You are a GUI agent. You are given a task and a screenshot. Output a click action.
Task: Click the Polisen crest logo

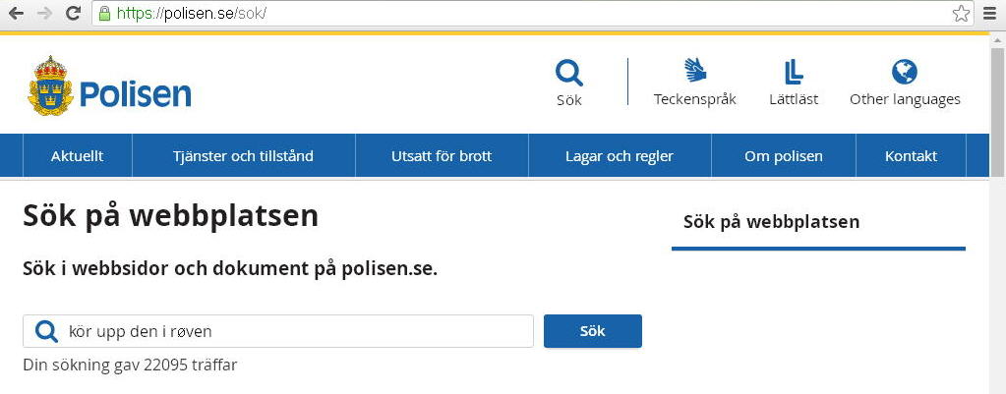tap(51, 85)
